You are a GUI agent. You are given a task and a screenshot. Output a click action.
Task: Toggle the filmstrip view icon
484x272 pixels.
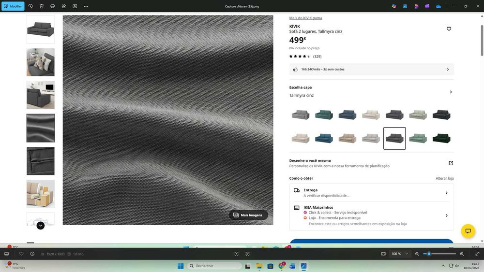(x=6, y=254)
